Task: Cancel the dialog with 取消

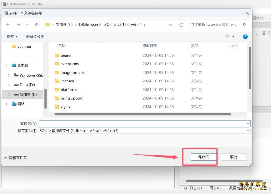Action: [x=234, y=157]
